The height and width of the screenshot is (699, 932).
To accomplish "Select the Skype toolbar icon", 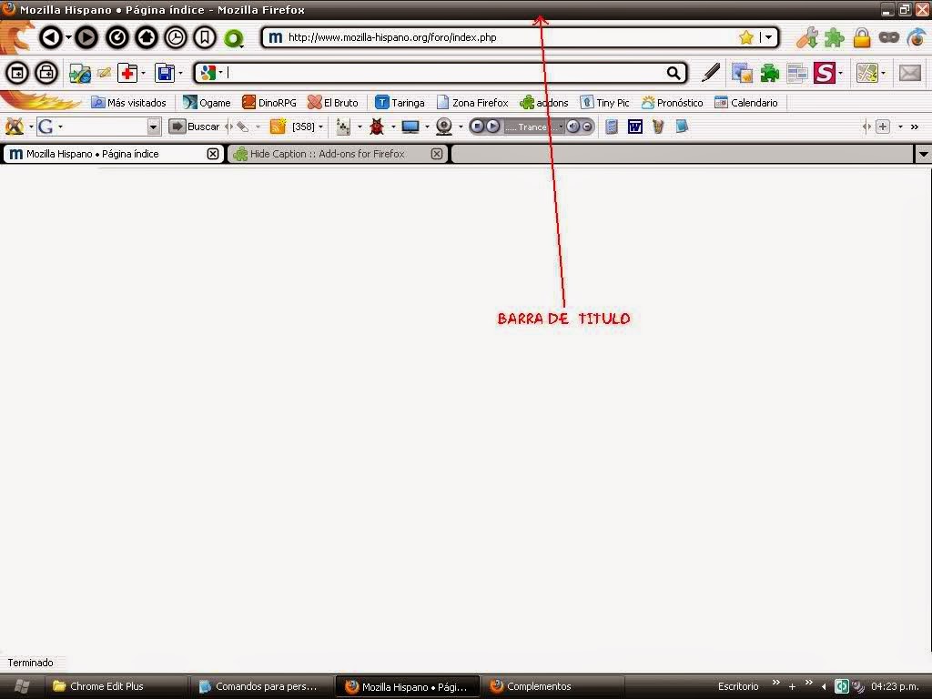I will coord(826,73).
